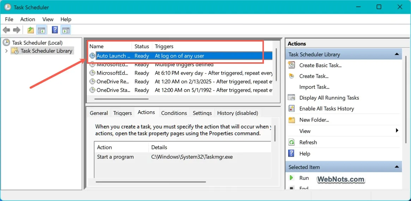Go back using the toolbar arrow
The image size is (411, 201).
tap(7, 30)
